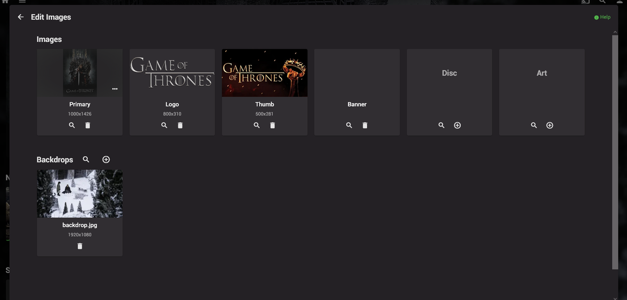Delete the Primary image
Viewport: 627px width, 300px height.
tap(88, 125)
